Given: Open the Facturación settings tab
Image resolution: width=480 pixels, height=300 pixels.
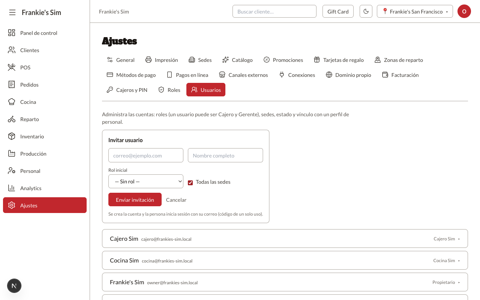Looking at the screenshot, I should tap(400, 75).
